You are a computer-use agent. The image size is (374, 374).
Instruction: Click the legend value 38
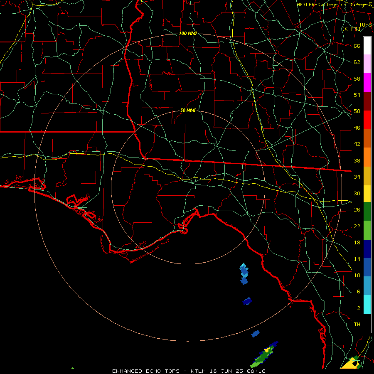357,160
